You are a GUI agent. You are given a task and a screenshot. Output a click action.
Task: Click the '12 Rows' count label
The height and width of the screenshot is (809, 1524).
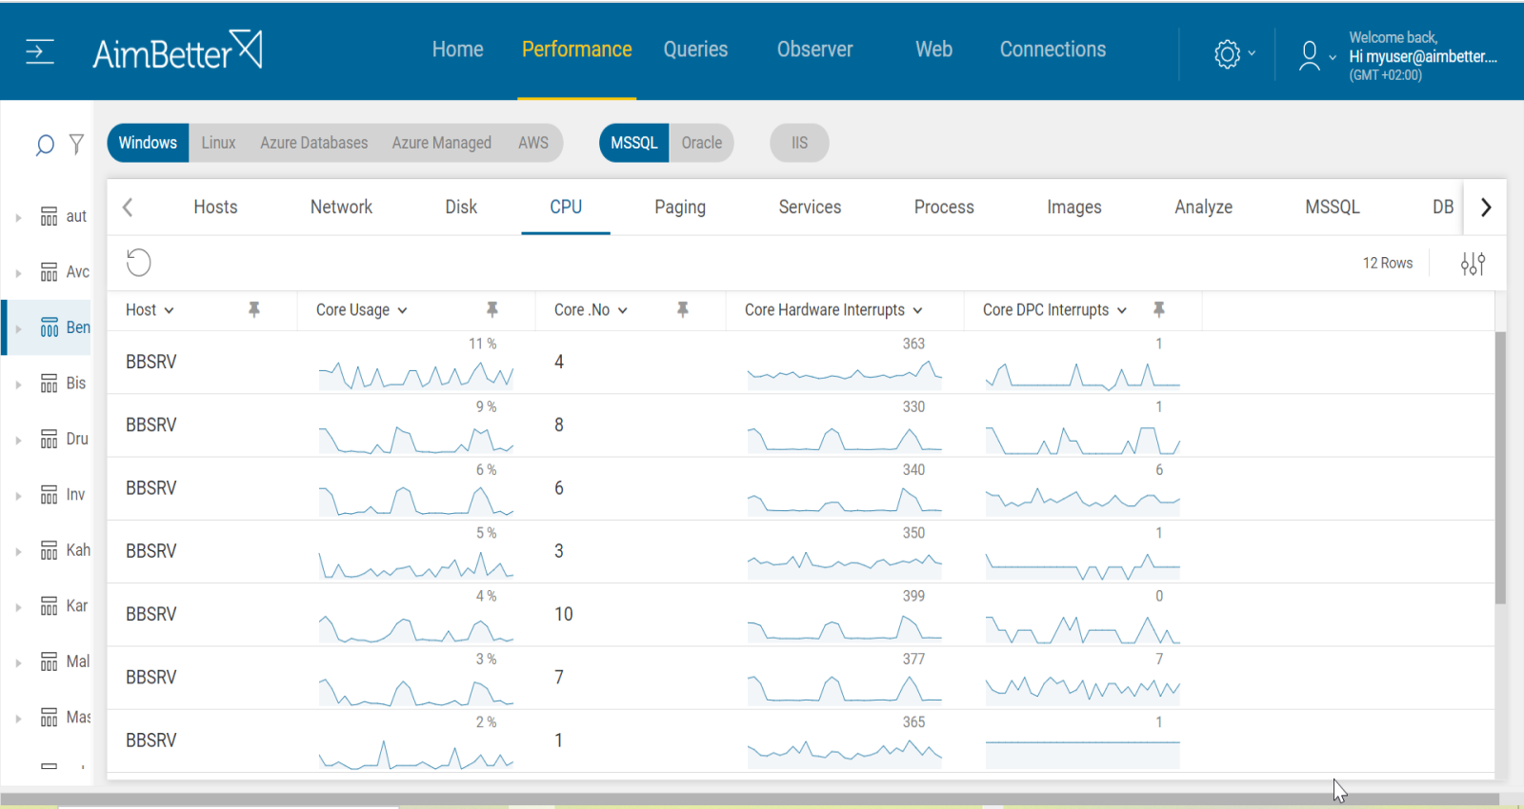coord(1388,263)
